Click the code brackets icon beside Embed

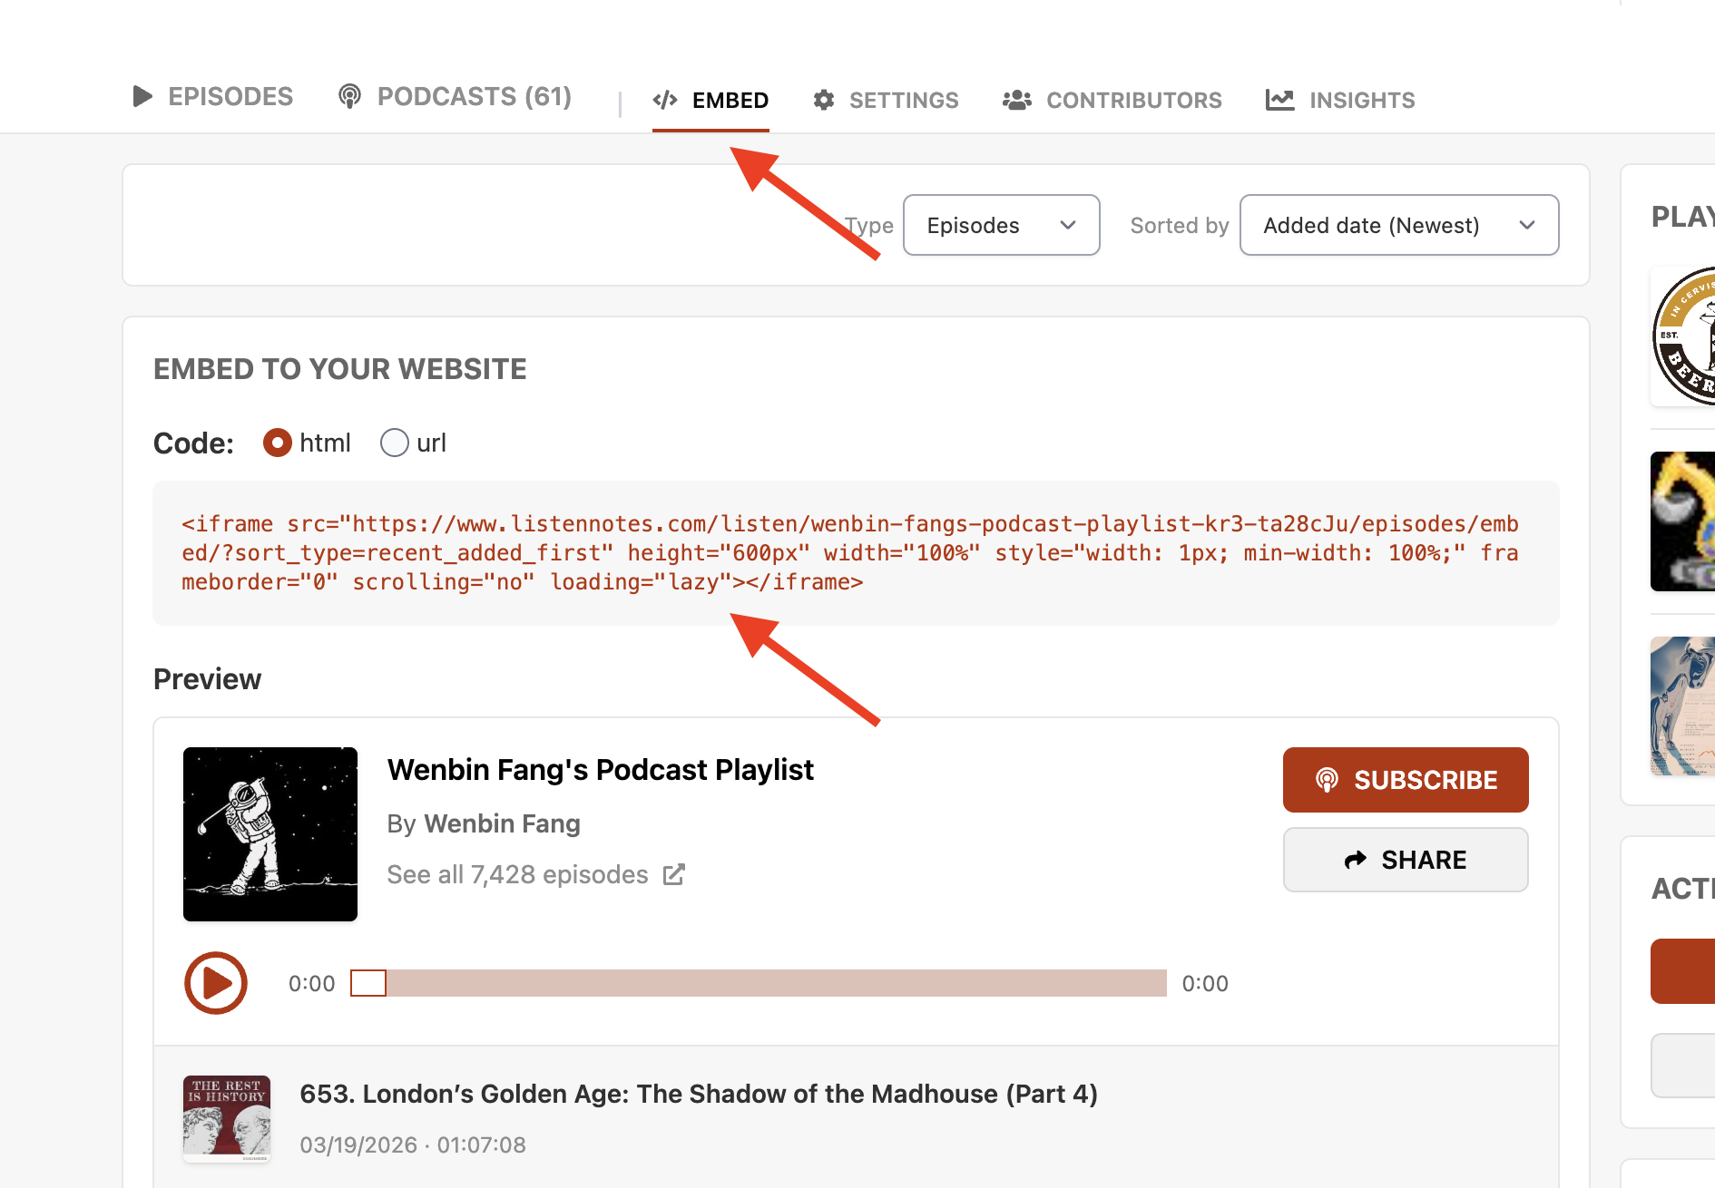[x=665, y=100]
